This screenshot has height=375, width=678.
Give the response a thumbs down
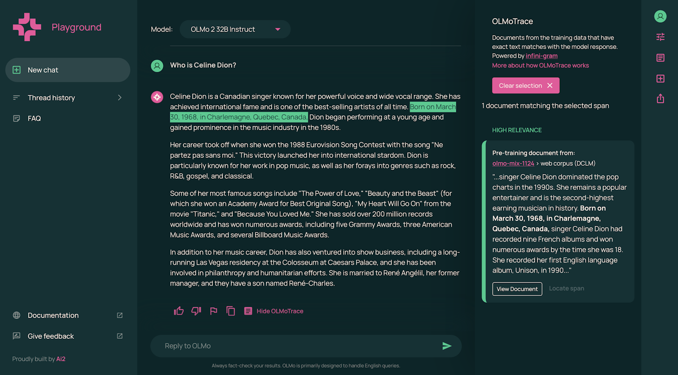point(196,311)
